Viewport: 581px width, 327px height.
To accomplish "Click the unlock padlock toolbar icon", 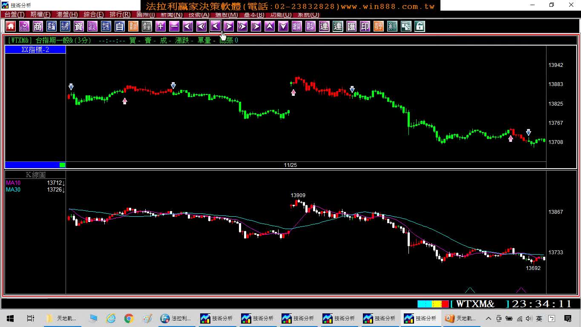I will 420,26.
